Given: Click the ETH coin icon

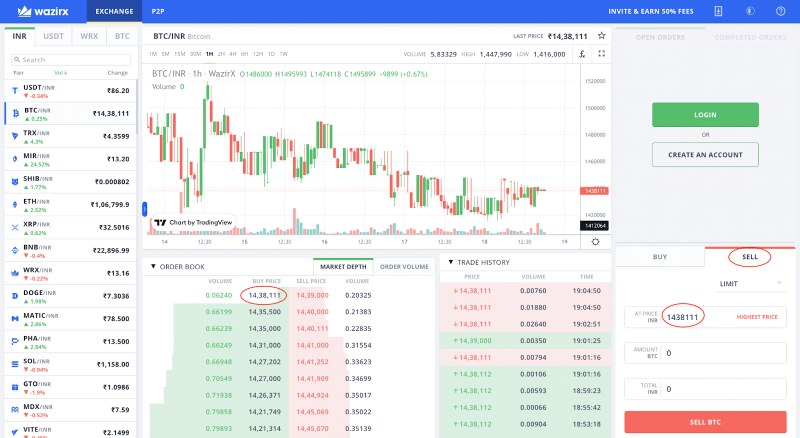Looking at the screenshot, I should click(15, 205).
